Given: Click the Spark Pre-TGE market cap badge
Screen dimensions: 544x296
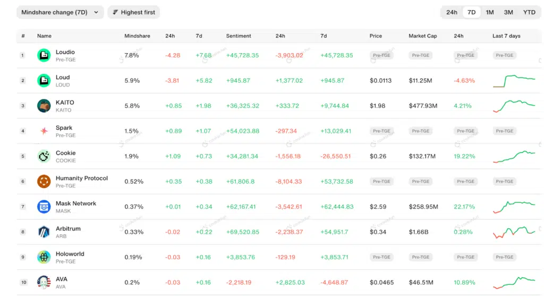Looking at the screenshot, I should tap(421, 131).
